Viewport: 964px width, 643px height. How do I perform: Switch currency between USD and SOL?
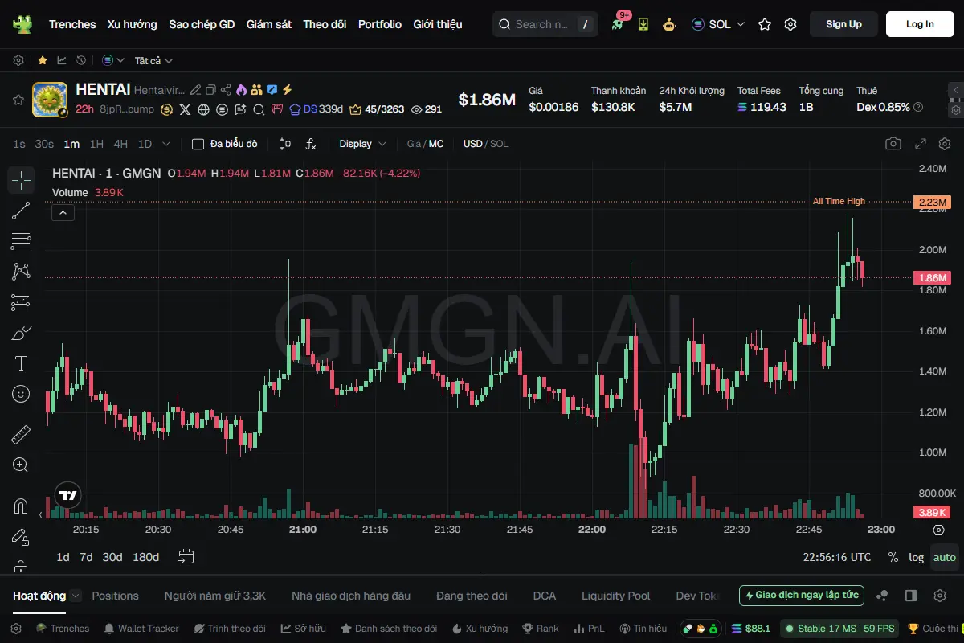point(486,144)
